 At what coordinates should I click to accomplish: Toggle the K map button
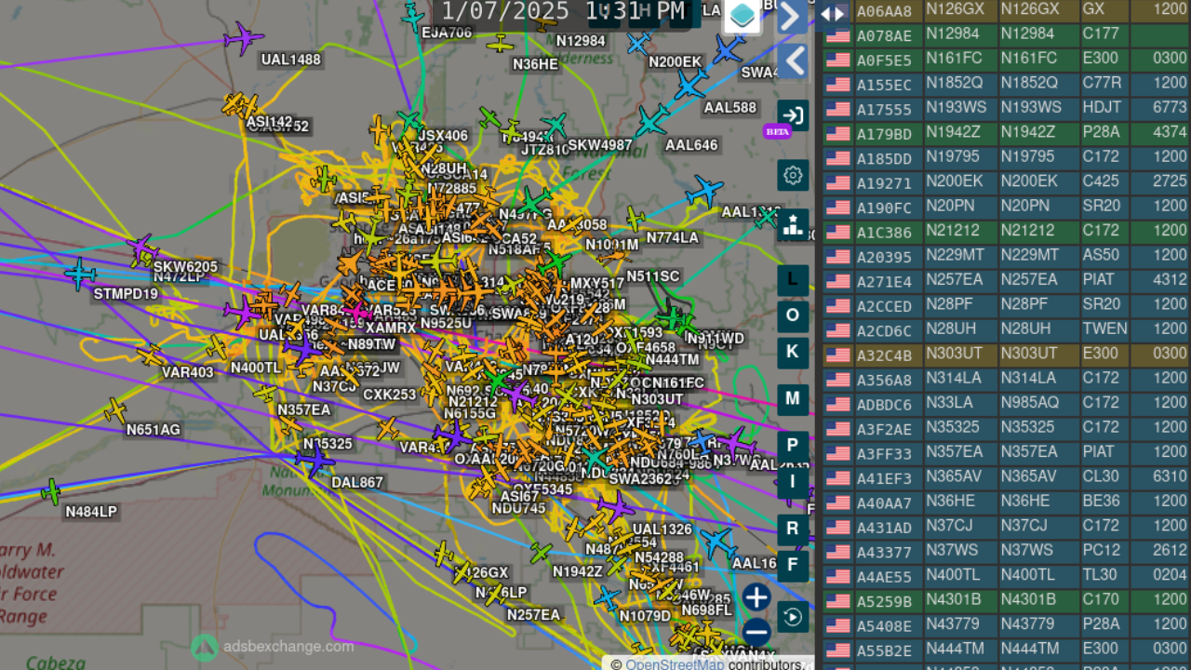click(793, 352)
